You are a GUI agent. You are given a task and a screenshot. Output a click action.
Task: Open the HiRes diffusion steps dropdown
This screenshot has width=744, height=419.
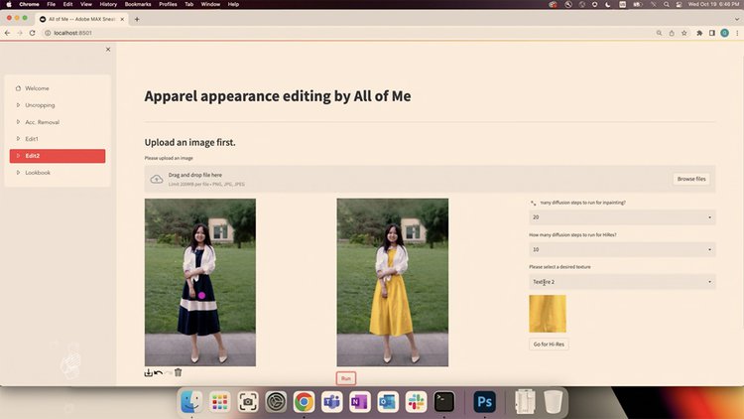(622, 249)
